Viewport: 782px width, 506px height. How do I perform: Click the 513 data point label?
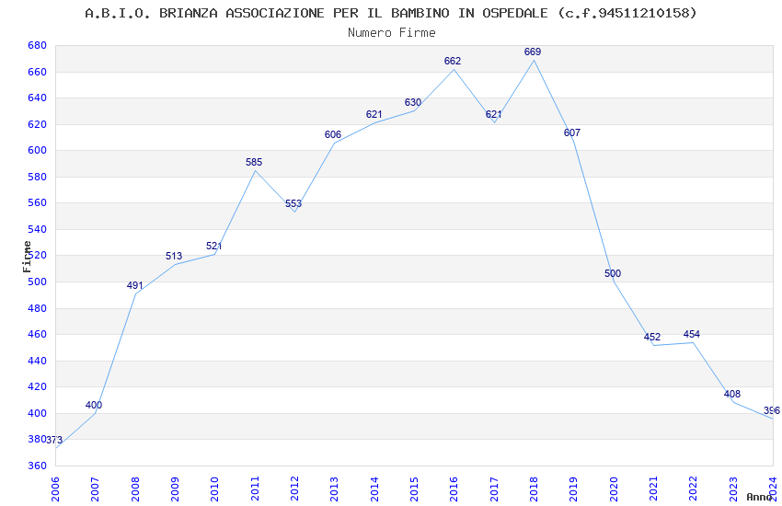point(174,257)
